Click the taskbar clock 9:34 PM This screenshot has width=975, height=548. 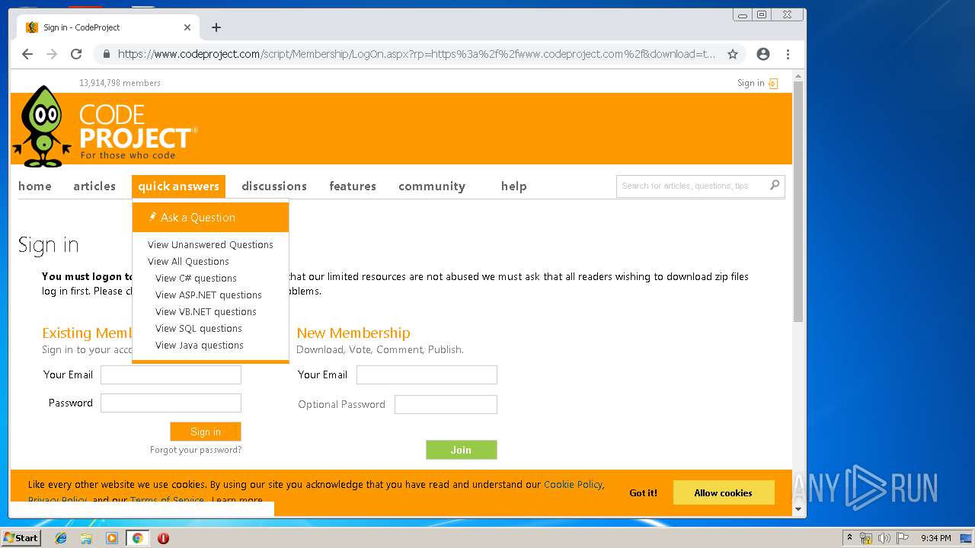[x=936, y=538]
